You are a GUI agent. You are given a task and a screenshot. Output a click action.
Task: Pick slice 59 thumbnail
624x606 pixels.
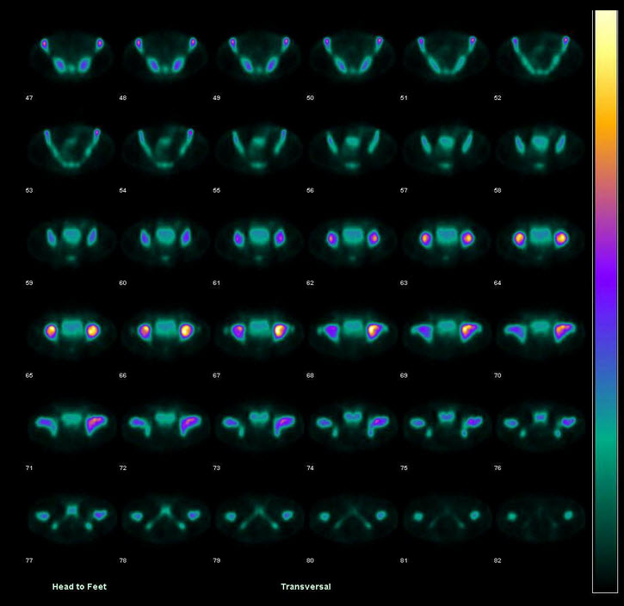(x=71, y=237)
